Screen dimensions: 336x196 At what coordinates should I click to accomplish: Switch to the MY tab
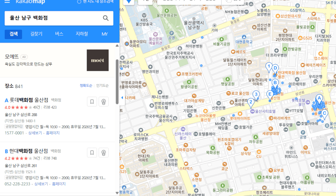105,34
